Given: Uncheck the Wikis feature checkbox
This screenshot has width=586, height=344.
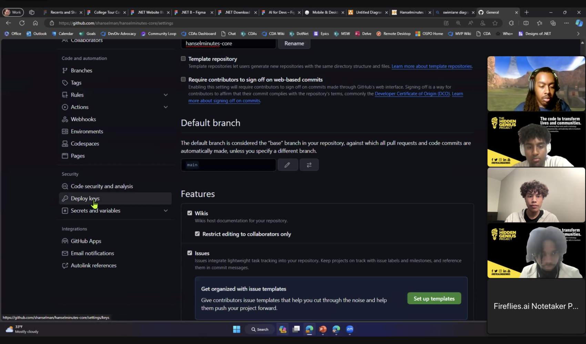Looking at the screenshot, I should [x=190, y=213].
